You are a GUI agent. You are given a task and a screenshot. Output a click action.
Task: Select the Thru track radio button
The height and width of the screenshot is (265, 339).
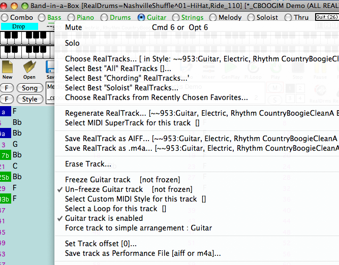click(288, 17)
